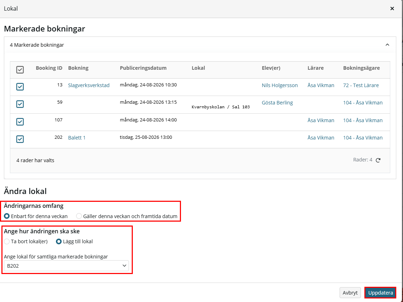Viewport: 403px width, 302px height.
Task: Open teacher Åsa Vikman in row 107
Action: point(321,120)
